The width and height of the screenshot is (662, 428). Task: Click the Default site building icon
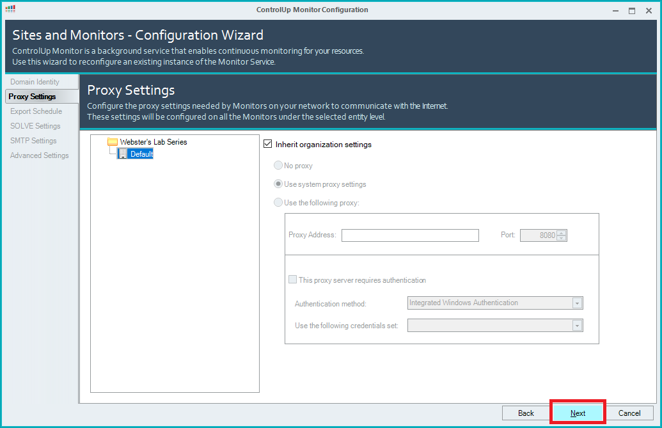pos(123,154)
